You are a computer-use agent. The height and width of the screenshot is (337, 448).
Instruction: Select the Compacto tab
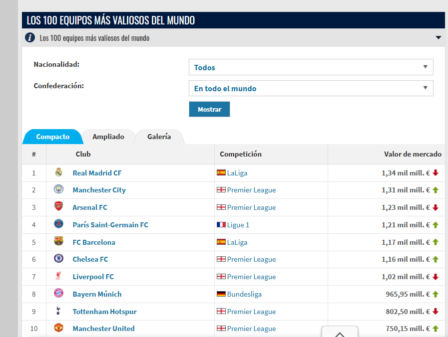click(x=52, y=137)
